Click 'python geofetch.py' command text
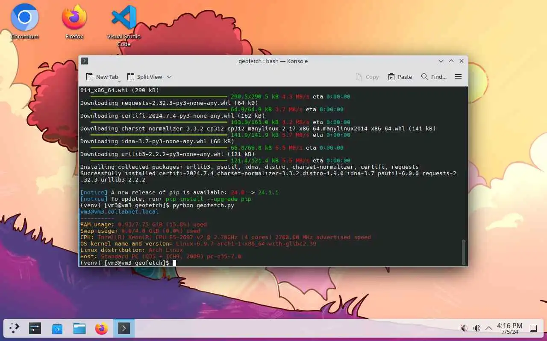The image size is (547, 341). 203,205
